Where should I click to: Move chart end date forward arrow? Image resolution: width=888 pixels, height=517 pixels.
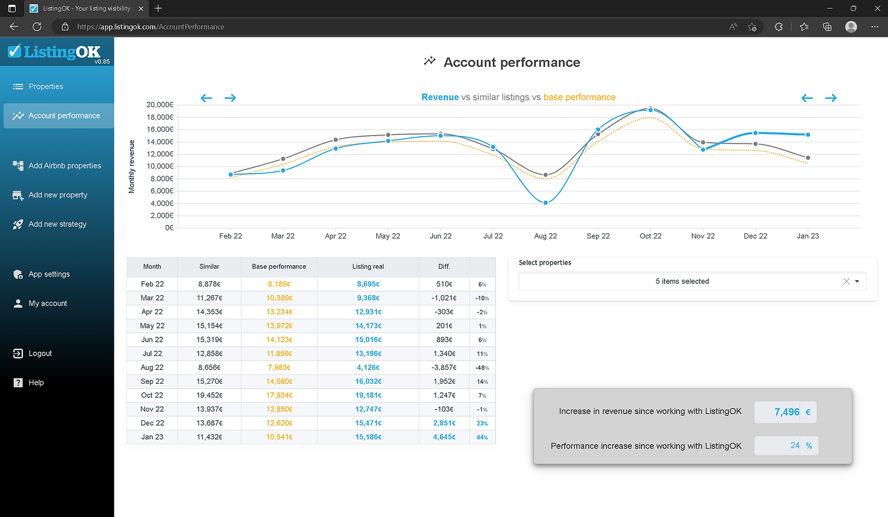point(831,98)
